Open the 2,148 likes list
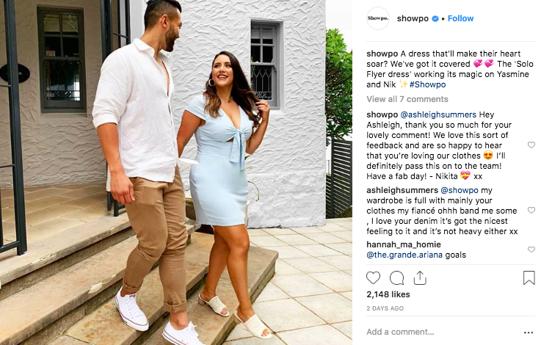 click(x=388, y=294)
